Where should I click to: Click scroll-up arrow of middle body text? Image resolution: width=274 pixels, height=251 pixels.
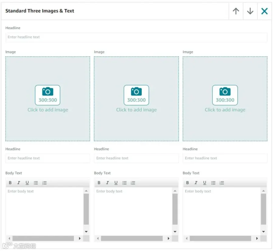(x=175, y=191)
